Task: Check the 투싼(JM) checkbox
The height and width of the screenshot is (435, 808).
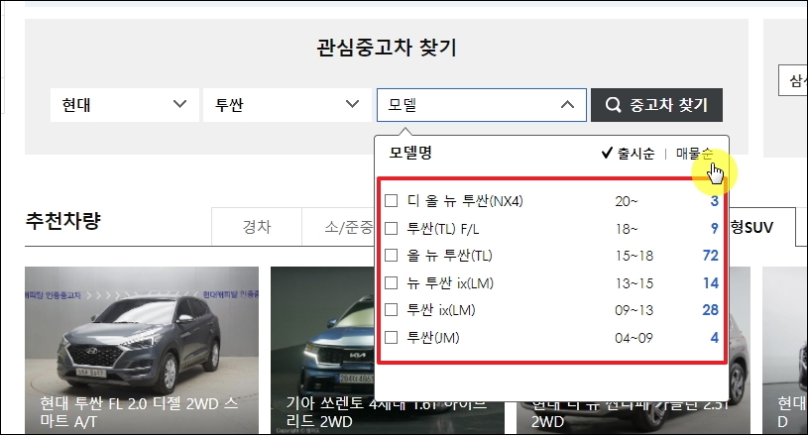Action: [x=392, y=337]
